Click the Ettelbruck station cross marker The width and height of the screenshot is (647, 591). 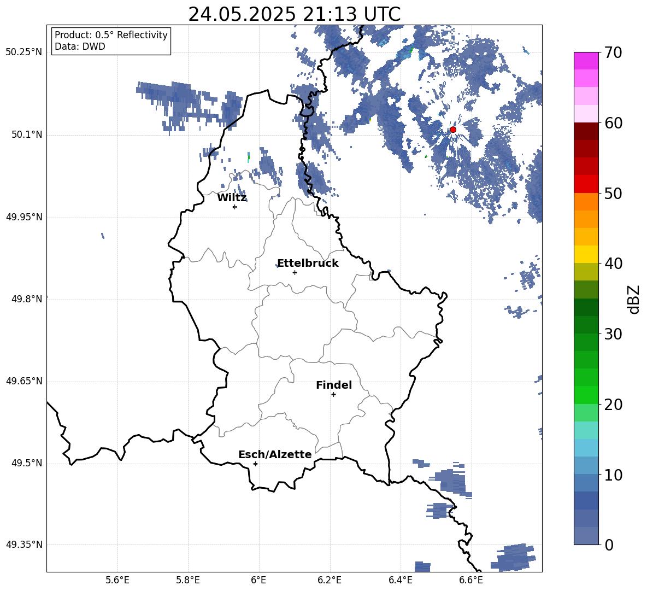pyautogui.click(x=295, y=272)
